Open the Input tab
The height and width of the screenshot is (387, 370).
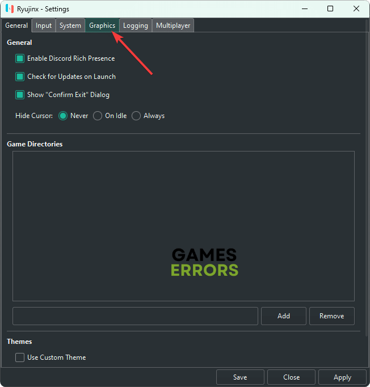(44, 26)
